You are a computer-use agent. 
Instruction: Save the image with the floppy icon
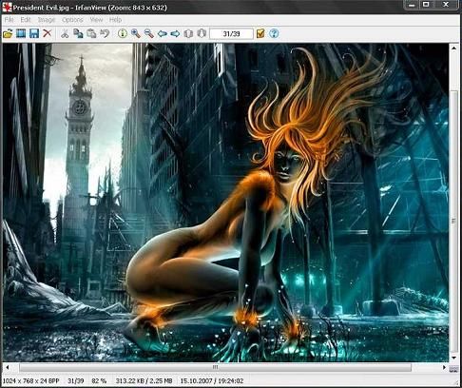(x=34, y=33)
